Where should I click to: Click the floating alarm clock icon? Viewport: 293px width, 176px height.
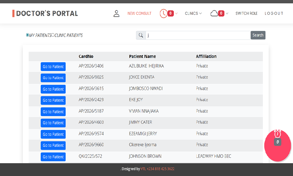point(277,134)
